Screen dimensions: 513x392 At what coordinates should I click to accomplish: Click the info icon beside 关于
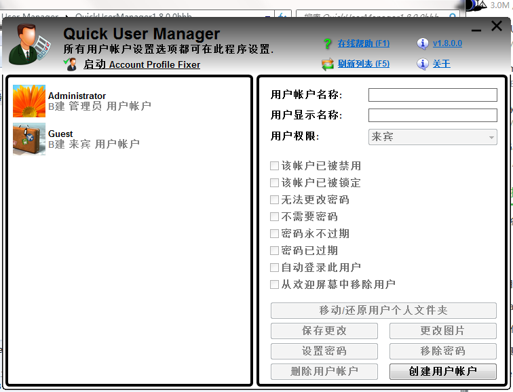point(423,64)
